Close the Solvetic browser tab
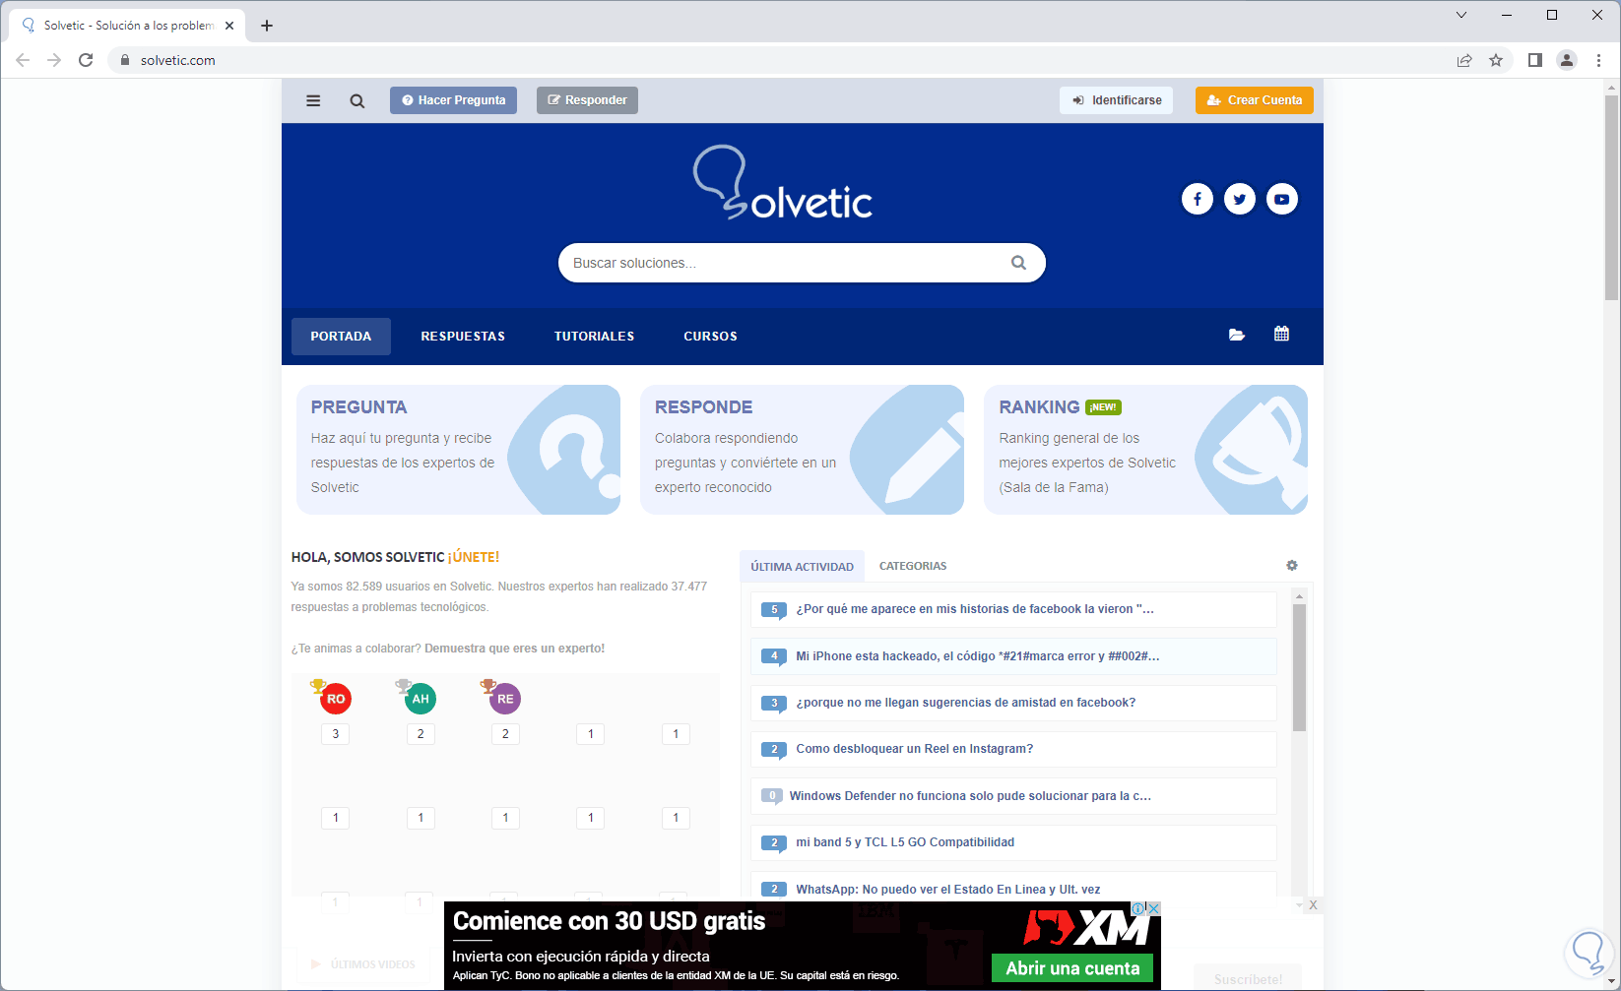This screenshot has width=1621, height=991. click(x=229, y=26)
